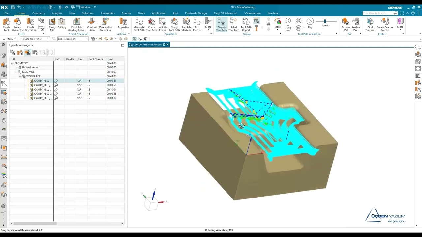Step backward in tool path animation
This screenshot has width=422, height=237.
point(288,21)
